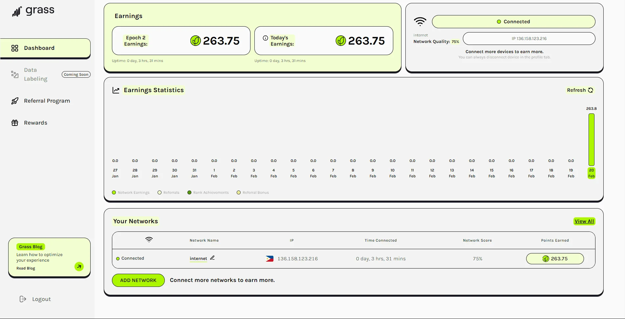Image resolution: width=625 pixels, height=319 pixels.
Task: Click the 136.158.123.216 IP in network row
Action: tap(298, 259)
